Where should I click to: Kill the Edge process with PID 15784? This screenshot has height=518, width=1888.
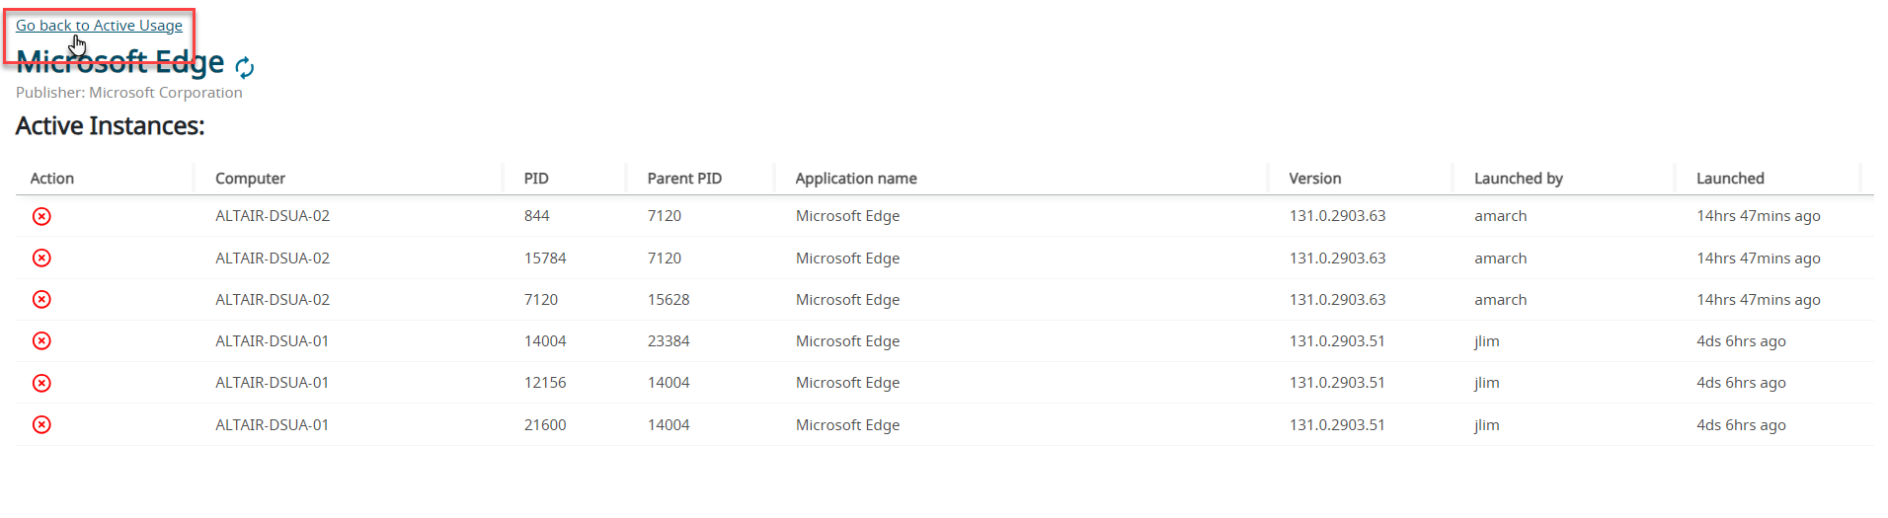pos(41,258)
